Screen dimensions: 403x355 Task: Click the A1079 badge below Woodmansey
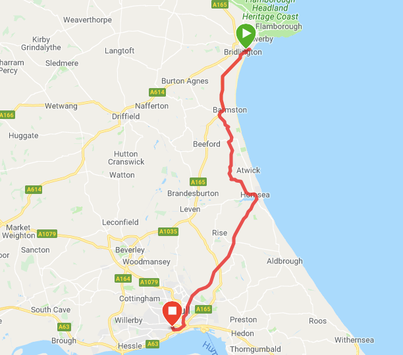click(x=149, y=283)
